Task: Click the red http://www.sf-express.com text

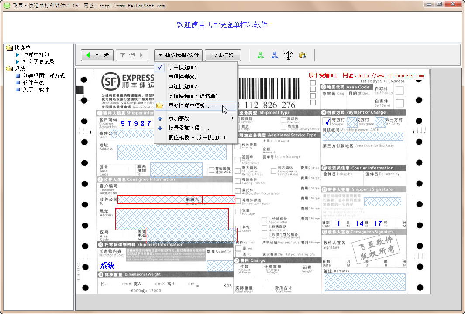Action: pyautogui.click(x=391, y=75)
